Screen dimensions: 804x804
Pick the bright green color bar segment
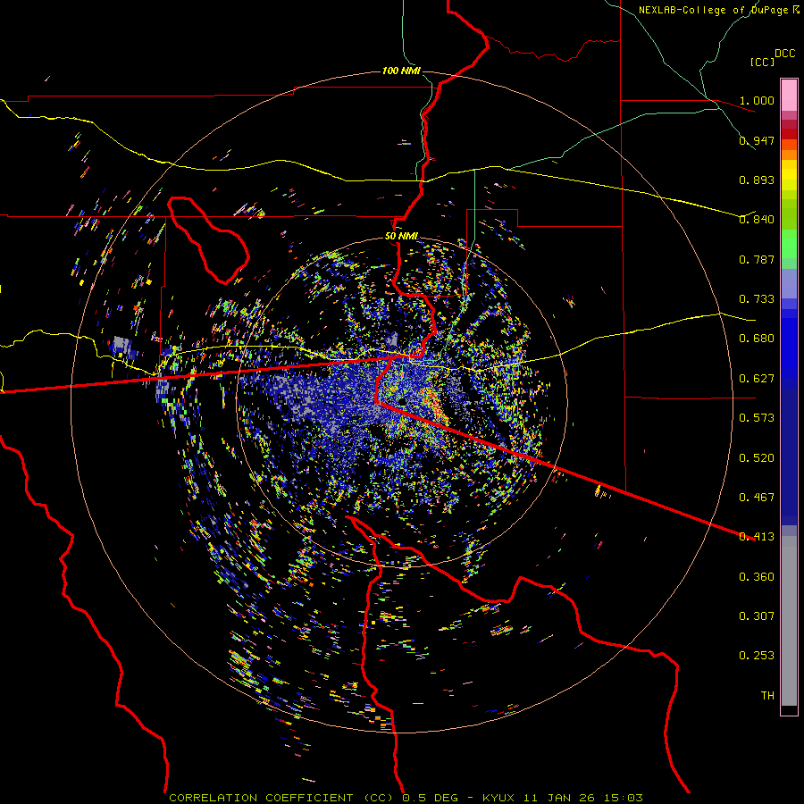point(789,244)
